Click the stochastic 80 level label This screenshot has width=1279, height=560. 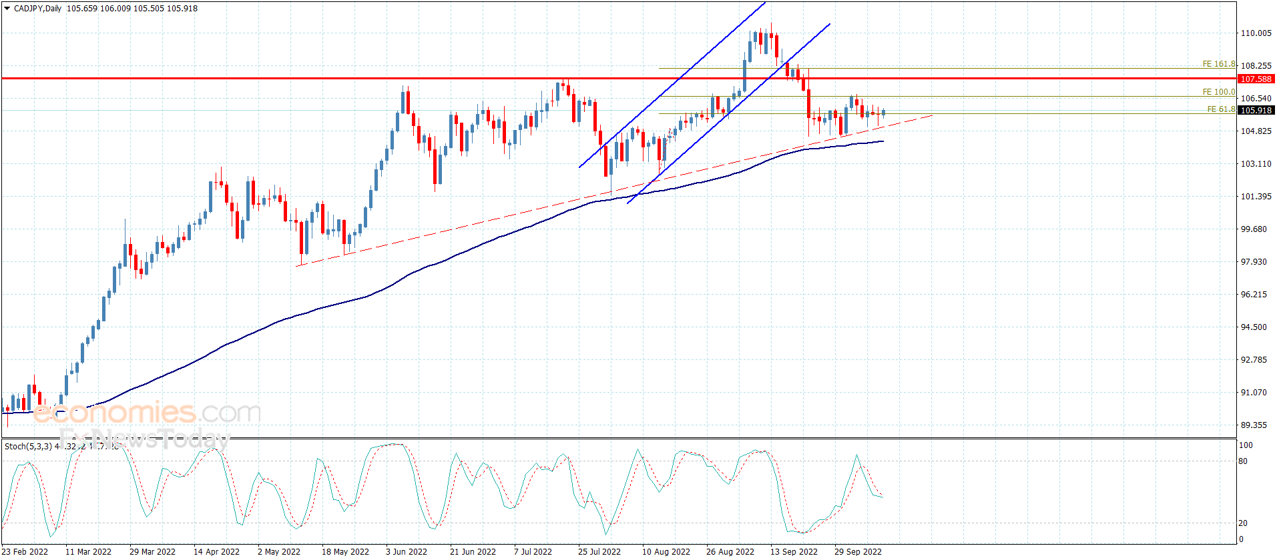tap(1242, 461)
